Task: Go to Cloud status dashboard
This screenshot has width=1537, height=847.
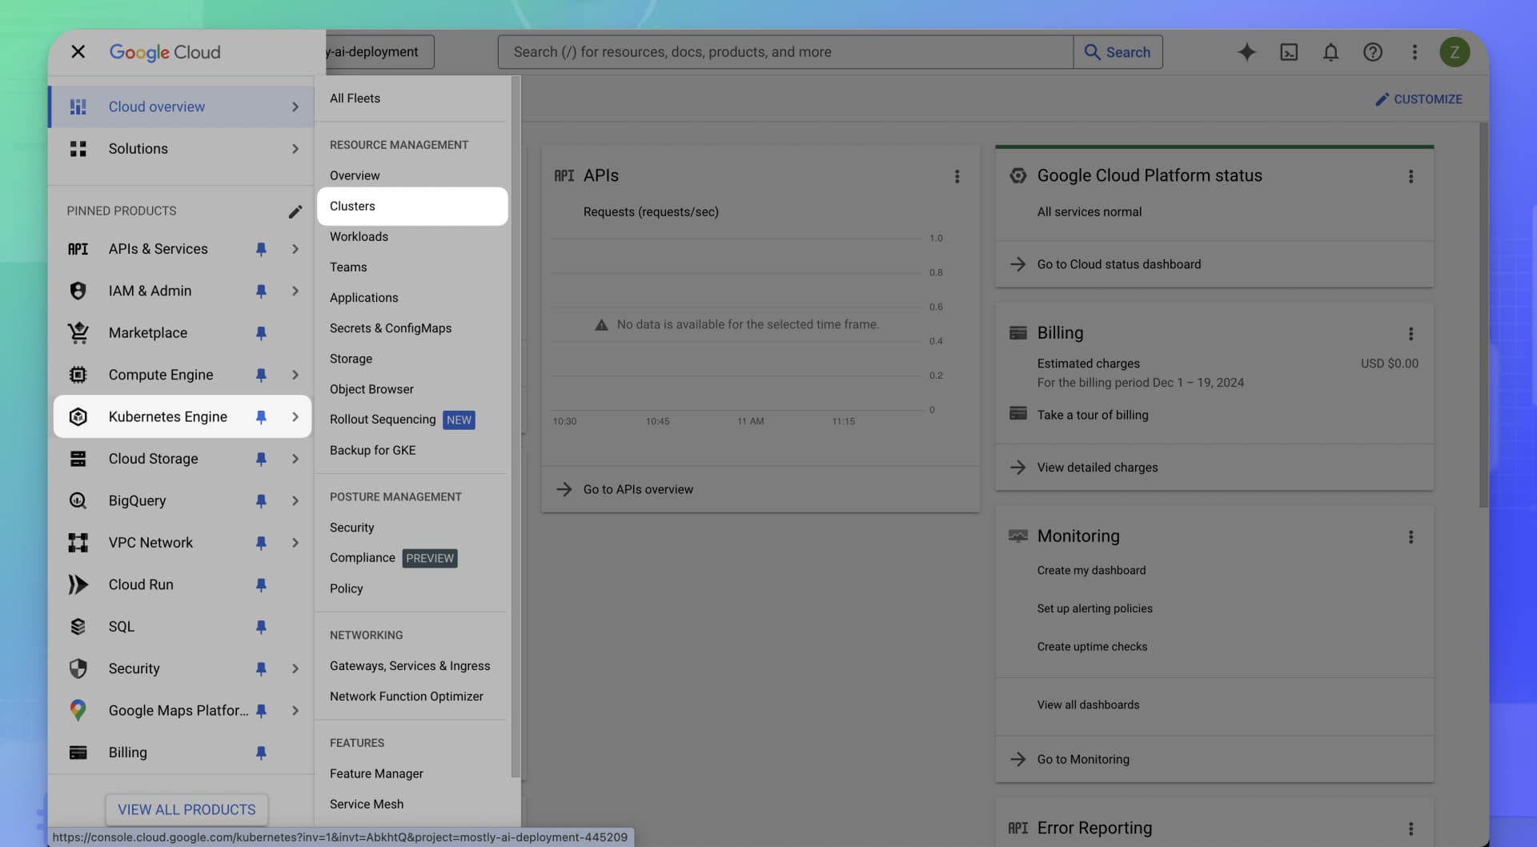Action: [1119, 263]
